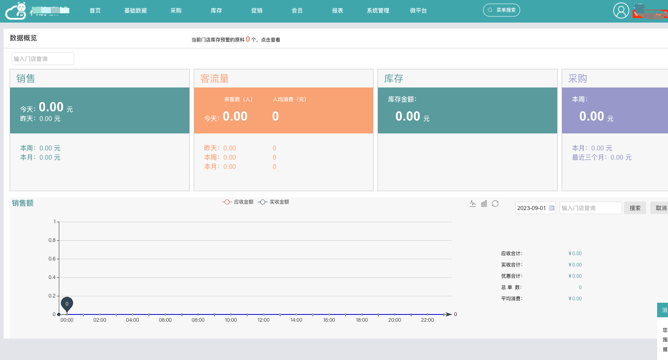Toggle the 应收金额 legend series

(x=238, y=202)
